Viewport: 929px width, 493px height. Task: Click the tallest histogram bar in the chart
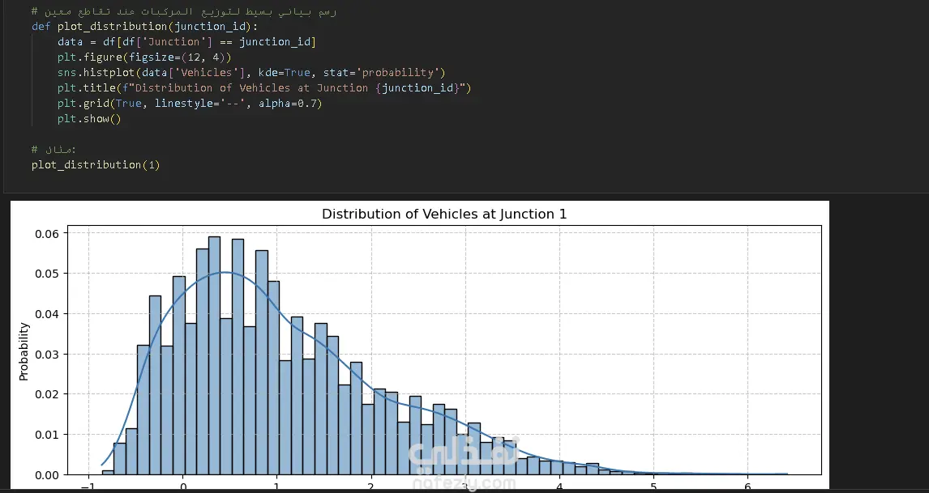(x=214, y=356)
